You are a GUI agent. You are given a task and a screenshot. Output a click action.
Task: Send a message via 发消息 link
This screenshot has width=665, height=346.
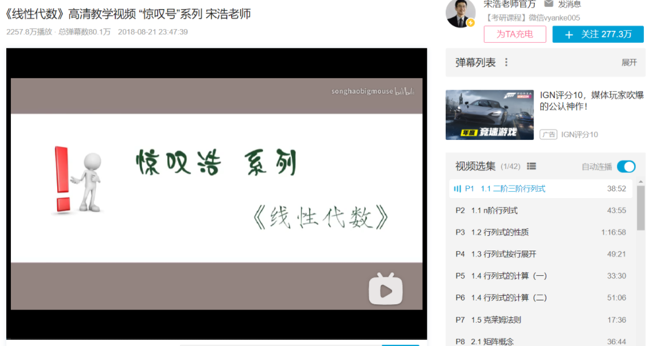pos(570,4)
